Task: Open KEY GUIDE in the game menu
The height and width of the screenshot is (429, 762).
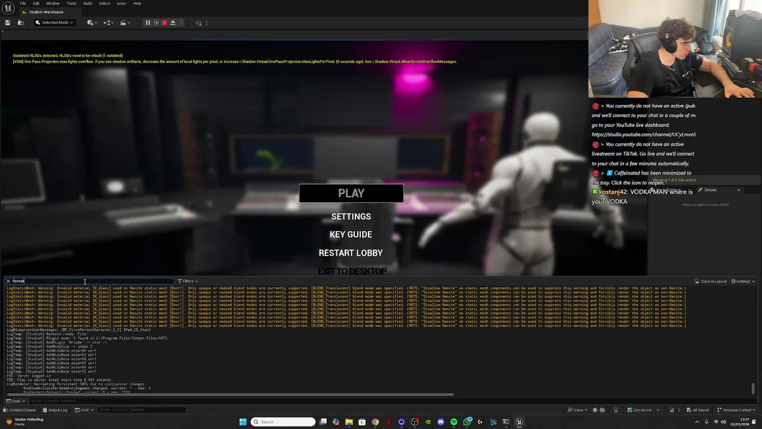Action: click(x=351, y=234)
